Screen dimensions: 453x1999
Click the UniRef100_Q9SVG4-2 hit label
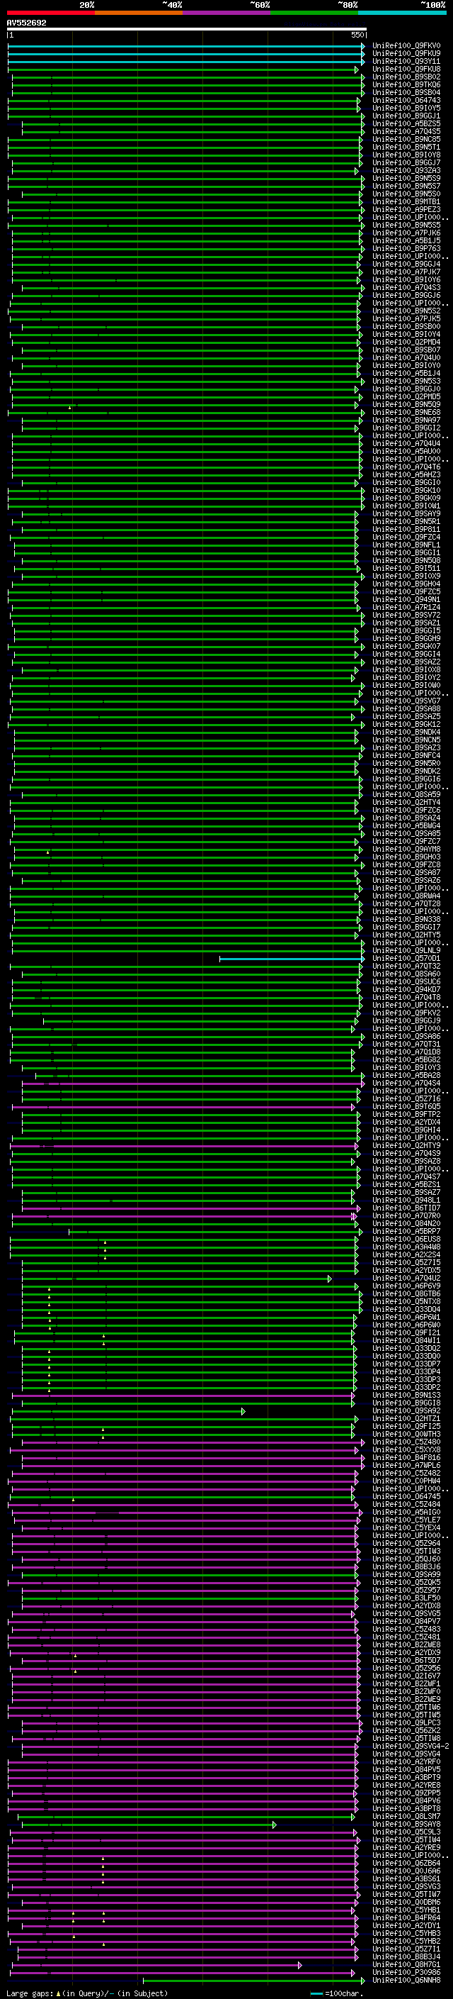click(411, 1746)
